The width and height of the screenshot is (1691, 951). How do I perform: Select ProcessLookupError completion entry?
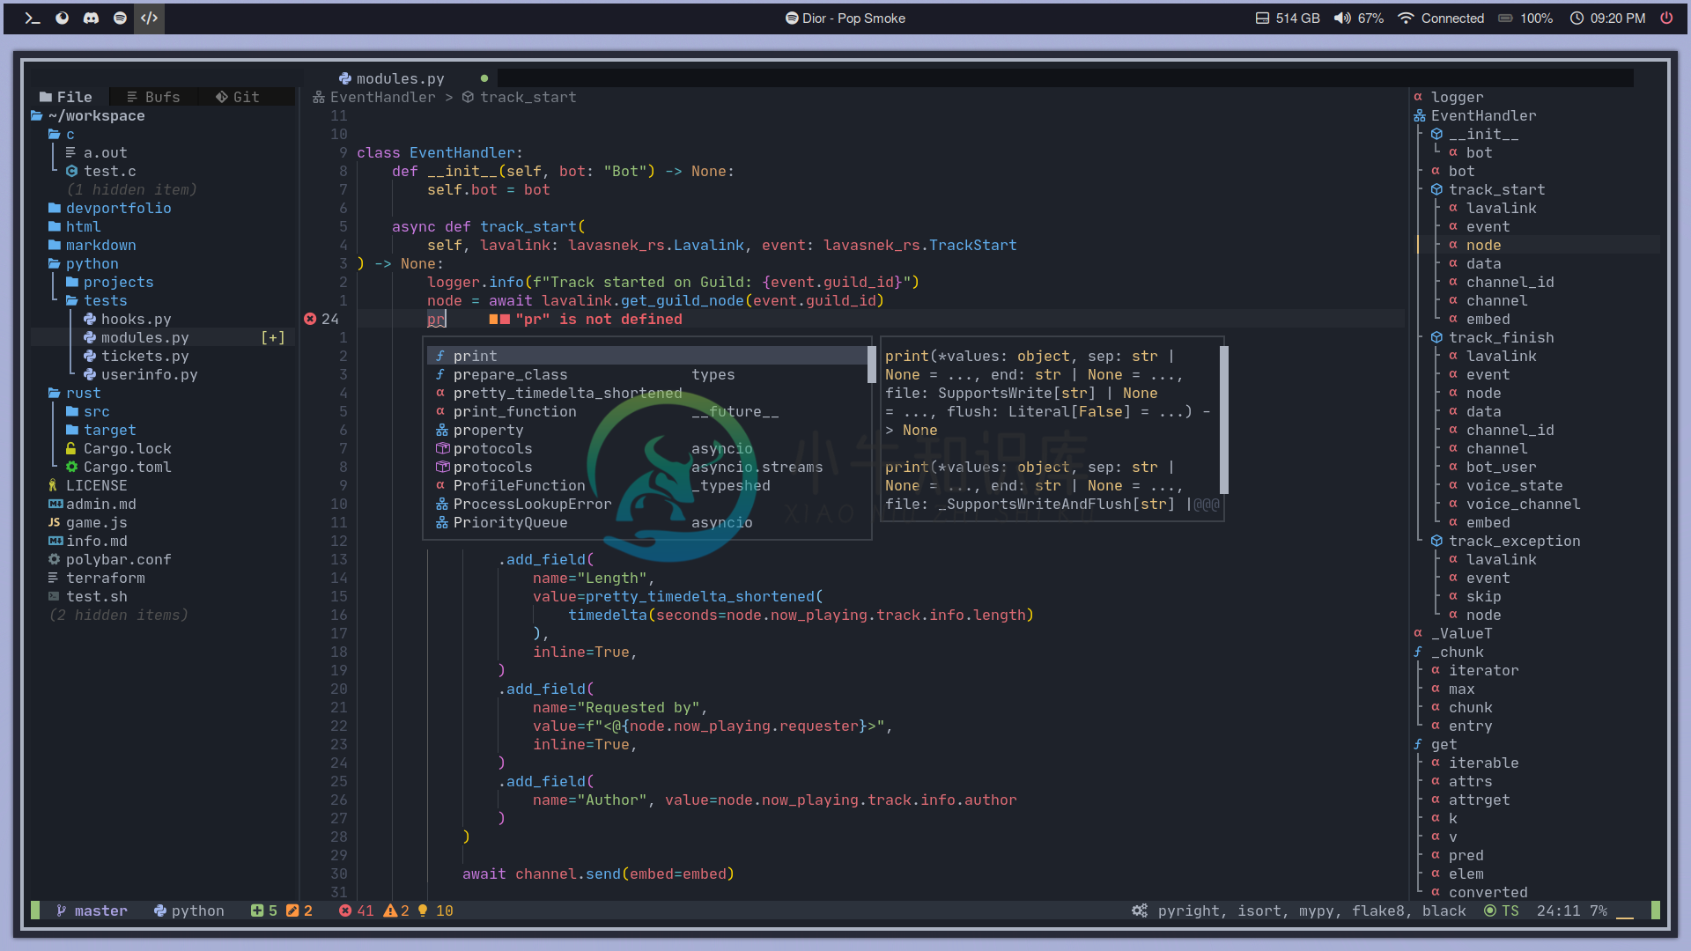pyautogui.click(x=647, y=504)
